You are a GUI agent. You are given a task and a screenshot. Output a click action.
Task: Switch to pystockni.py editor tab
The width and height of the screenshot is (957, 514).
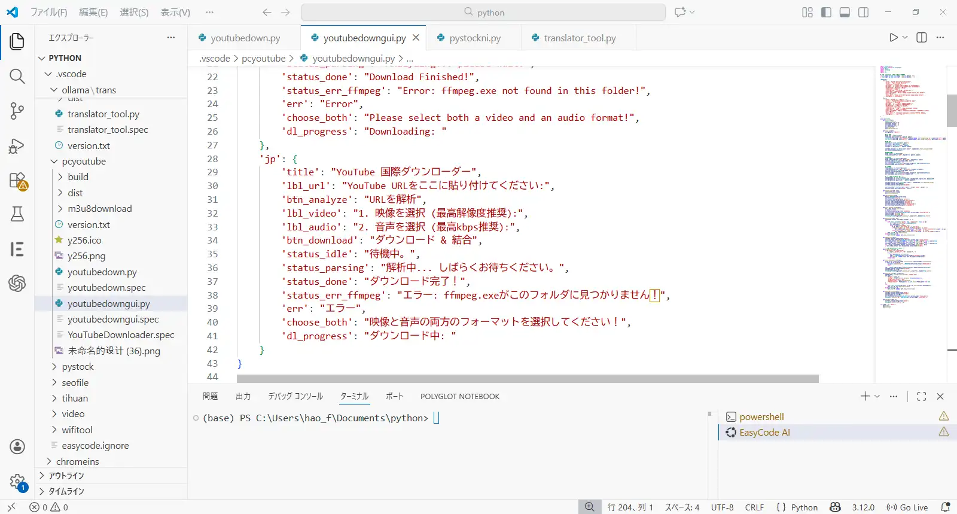pyautogui.click(x=475, y=38)
